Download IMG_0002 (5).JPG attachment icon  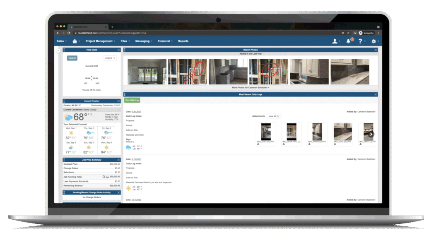(x=335, y=144)
